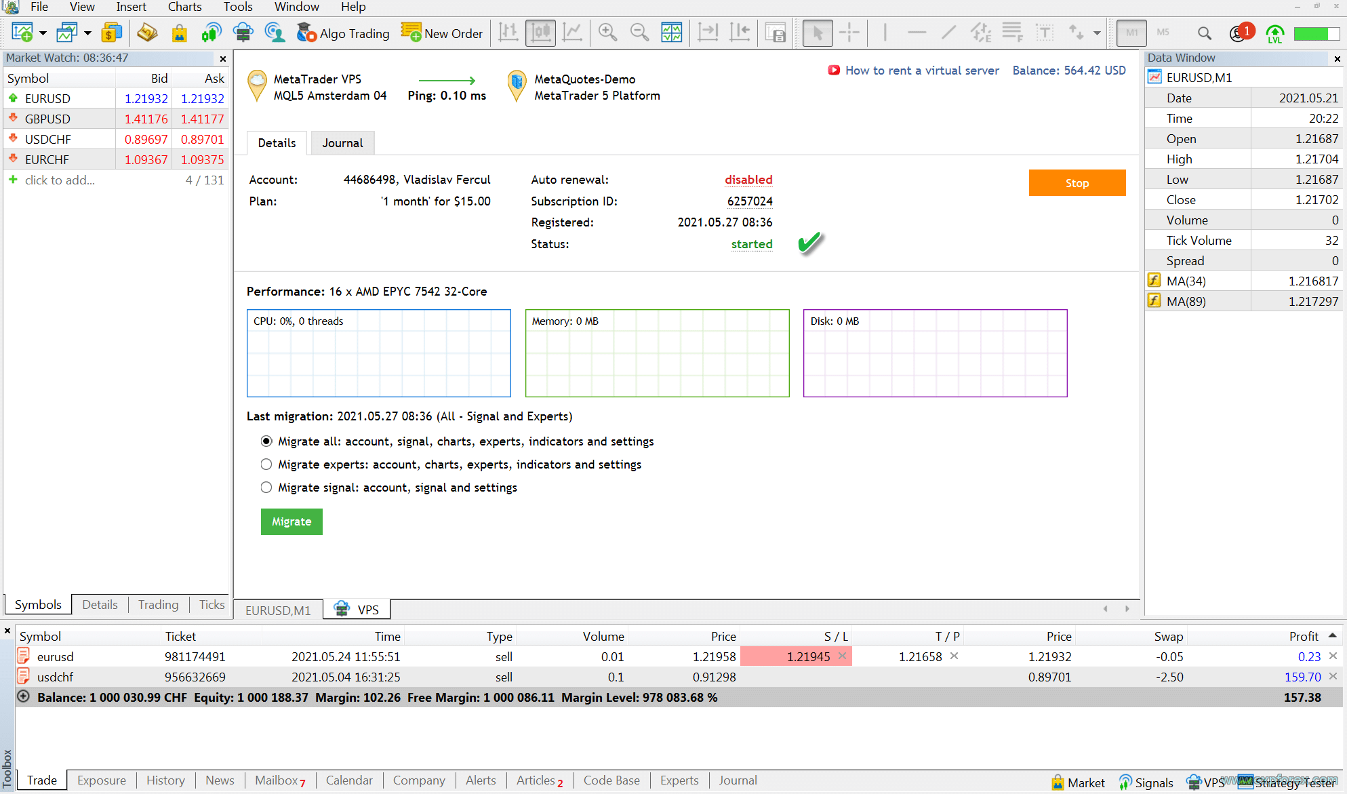The image size is (1347, 794).
Task: Switch chart to bar chart
Action: coord(508,33)
